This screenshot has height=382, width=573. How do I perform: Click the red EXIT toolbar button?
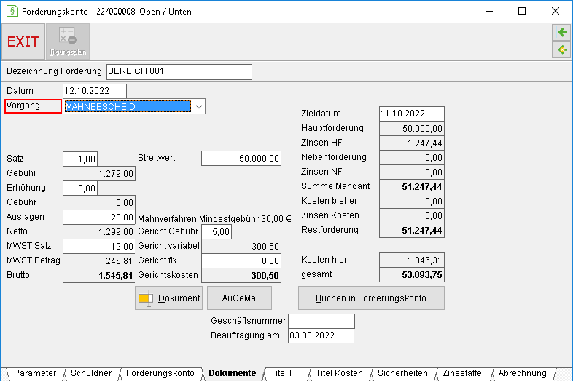click(x=23, y=41)
